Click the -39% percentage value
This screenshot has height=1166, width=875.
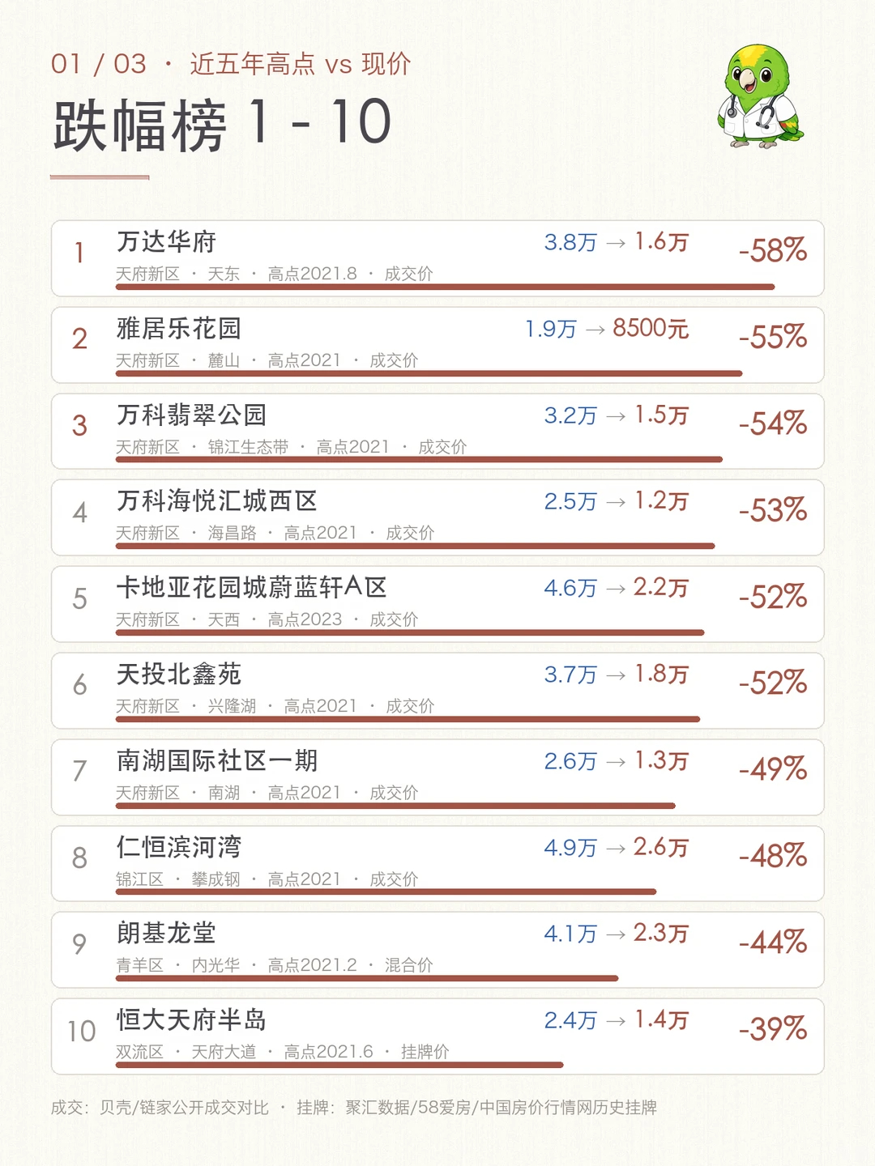[773, 1028]
